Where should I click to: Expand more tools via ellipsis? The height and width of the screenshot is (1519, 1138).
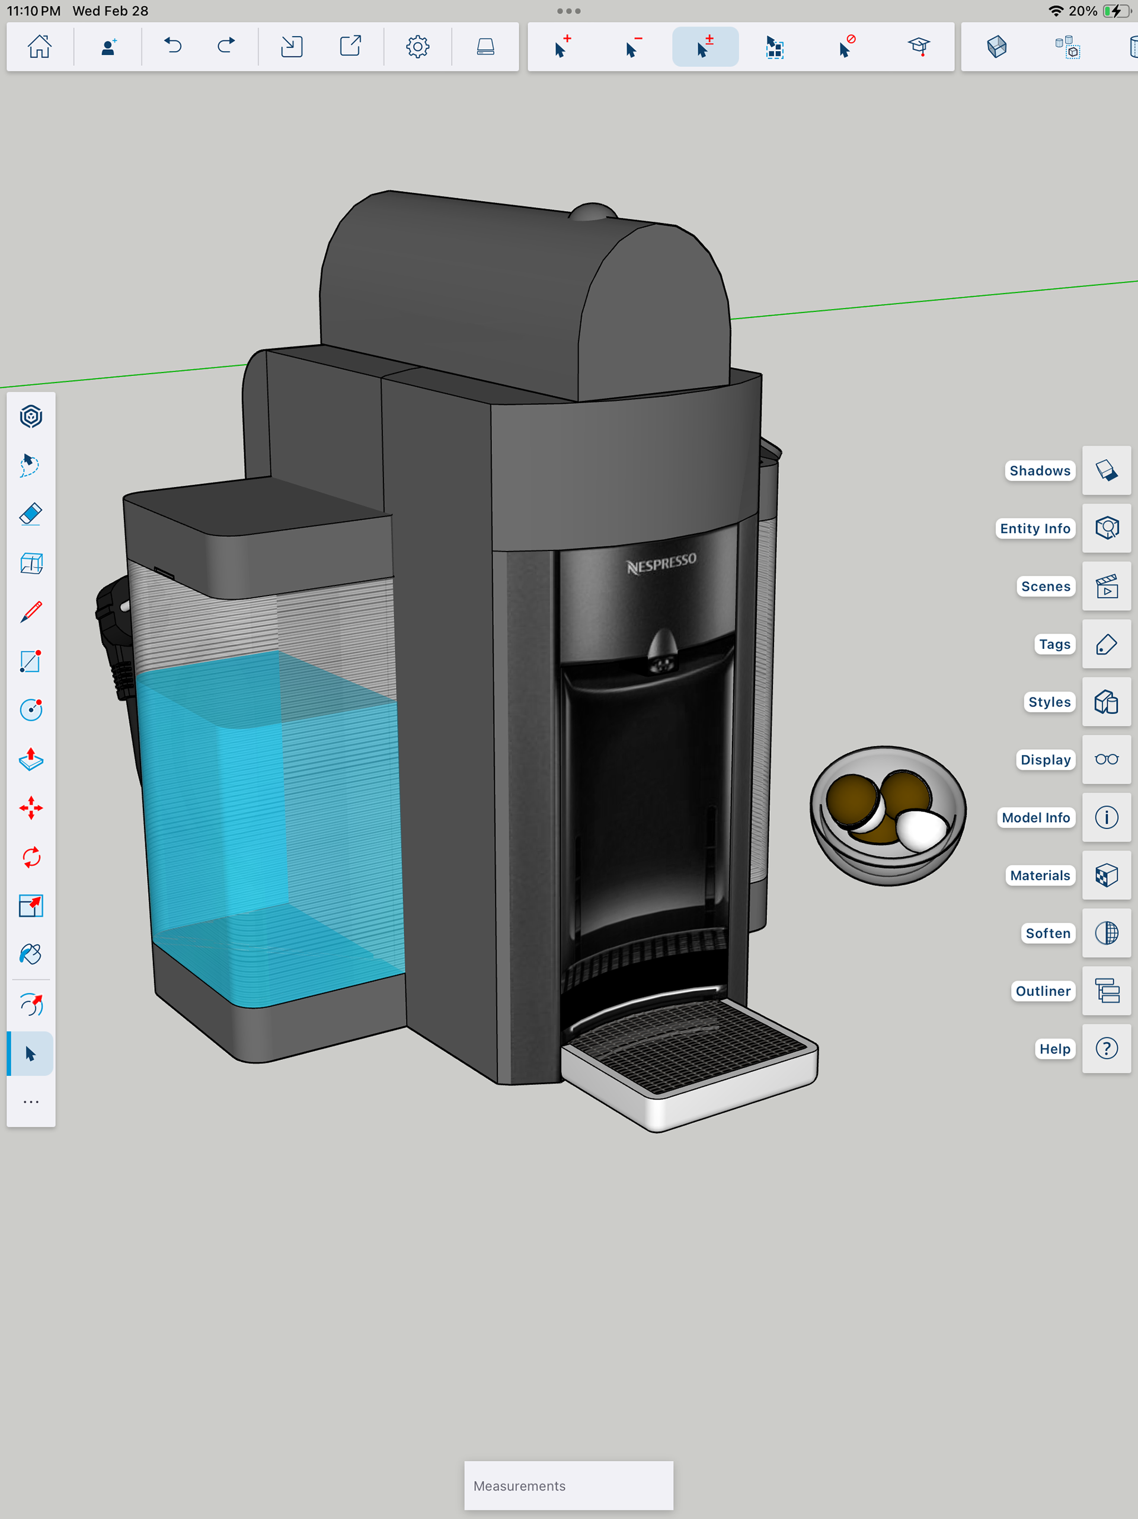pyautogui.click(x=31, y=1102)
